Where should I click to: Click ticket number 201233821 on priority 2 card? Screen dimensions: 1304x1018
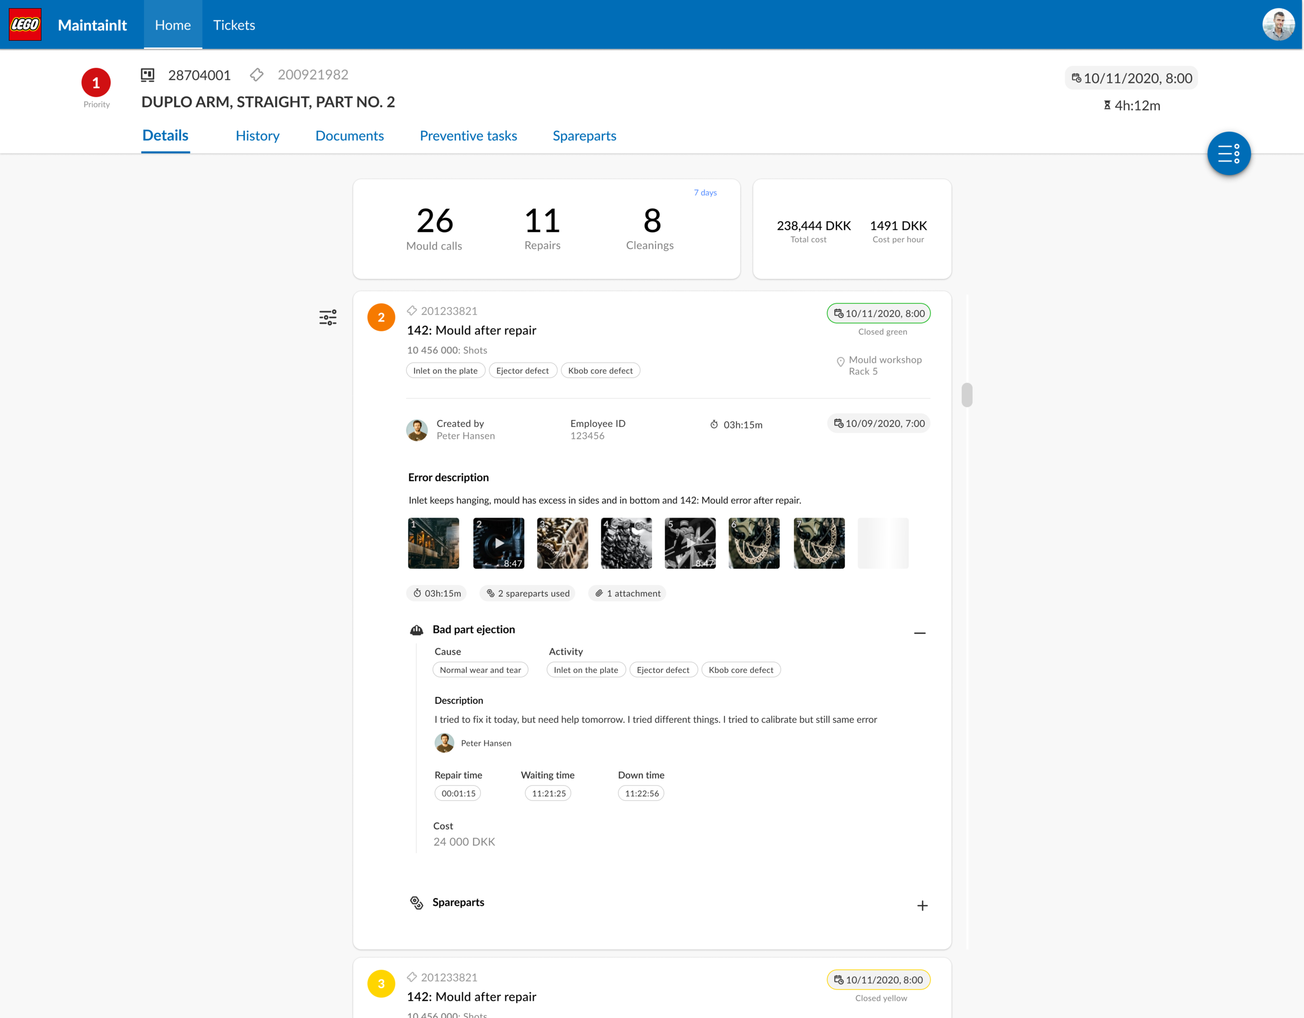(x=449, y=310)
